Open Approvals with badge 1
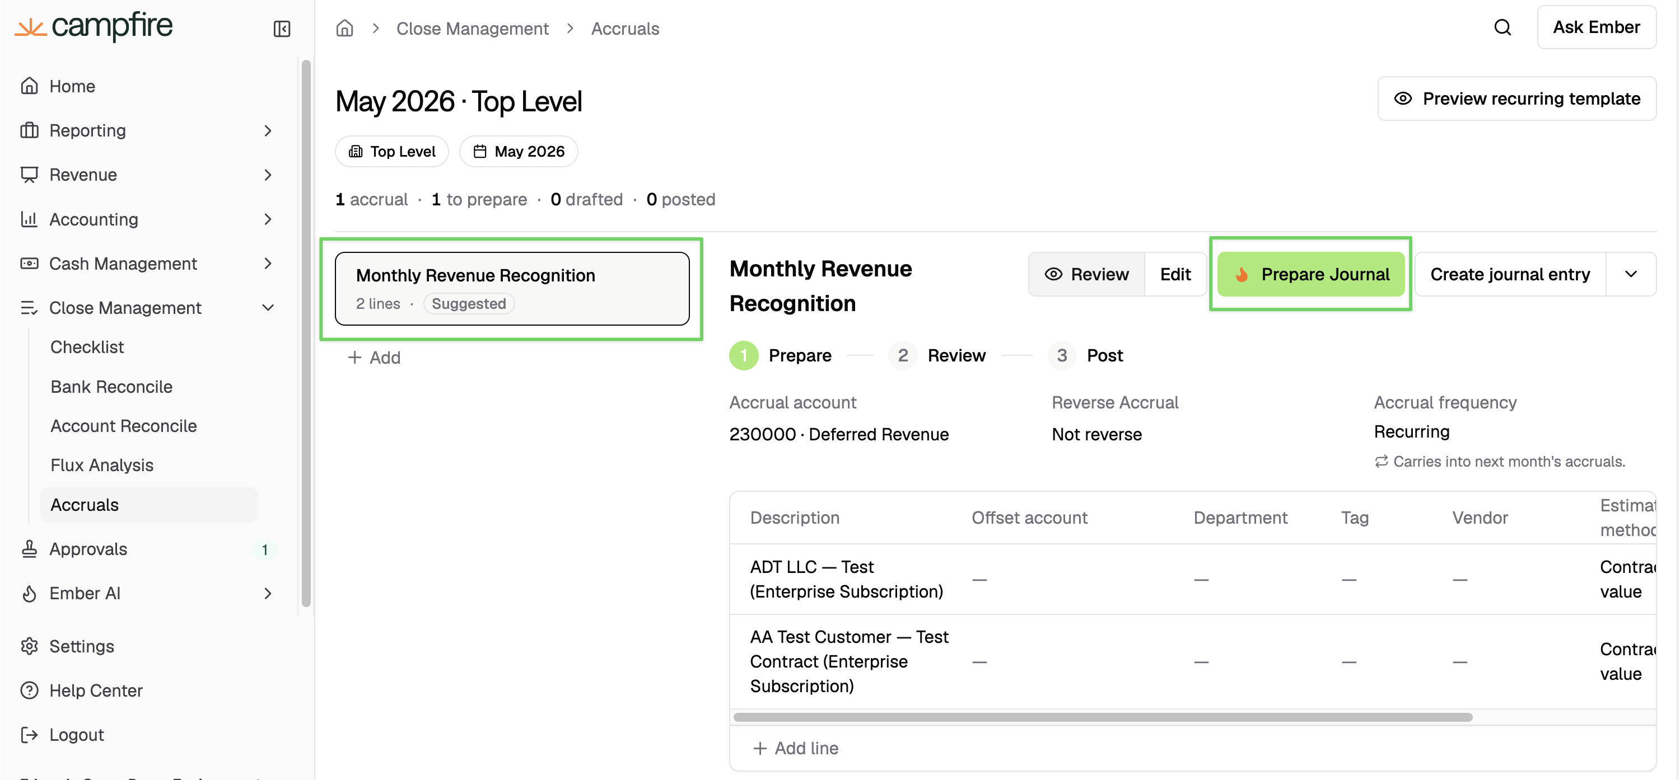This screenshot has height=780, width=1680. pos(150,549)
